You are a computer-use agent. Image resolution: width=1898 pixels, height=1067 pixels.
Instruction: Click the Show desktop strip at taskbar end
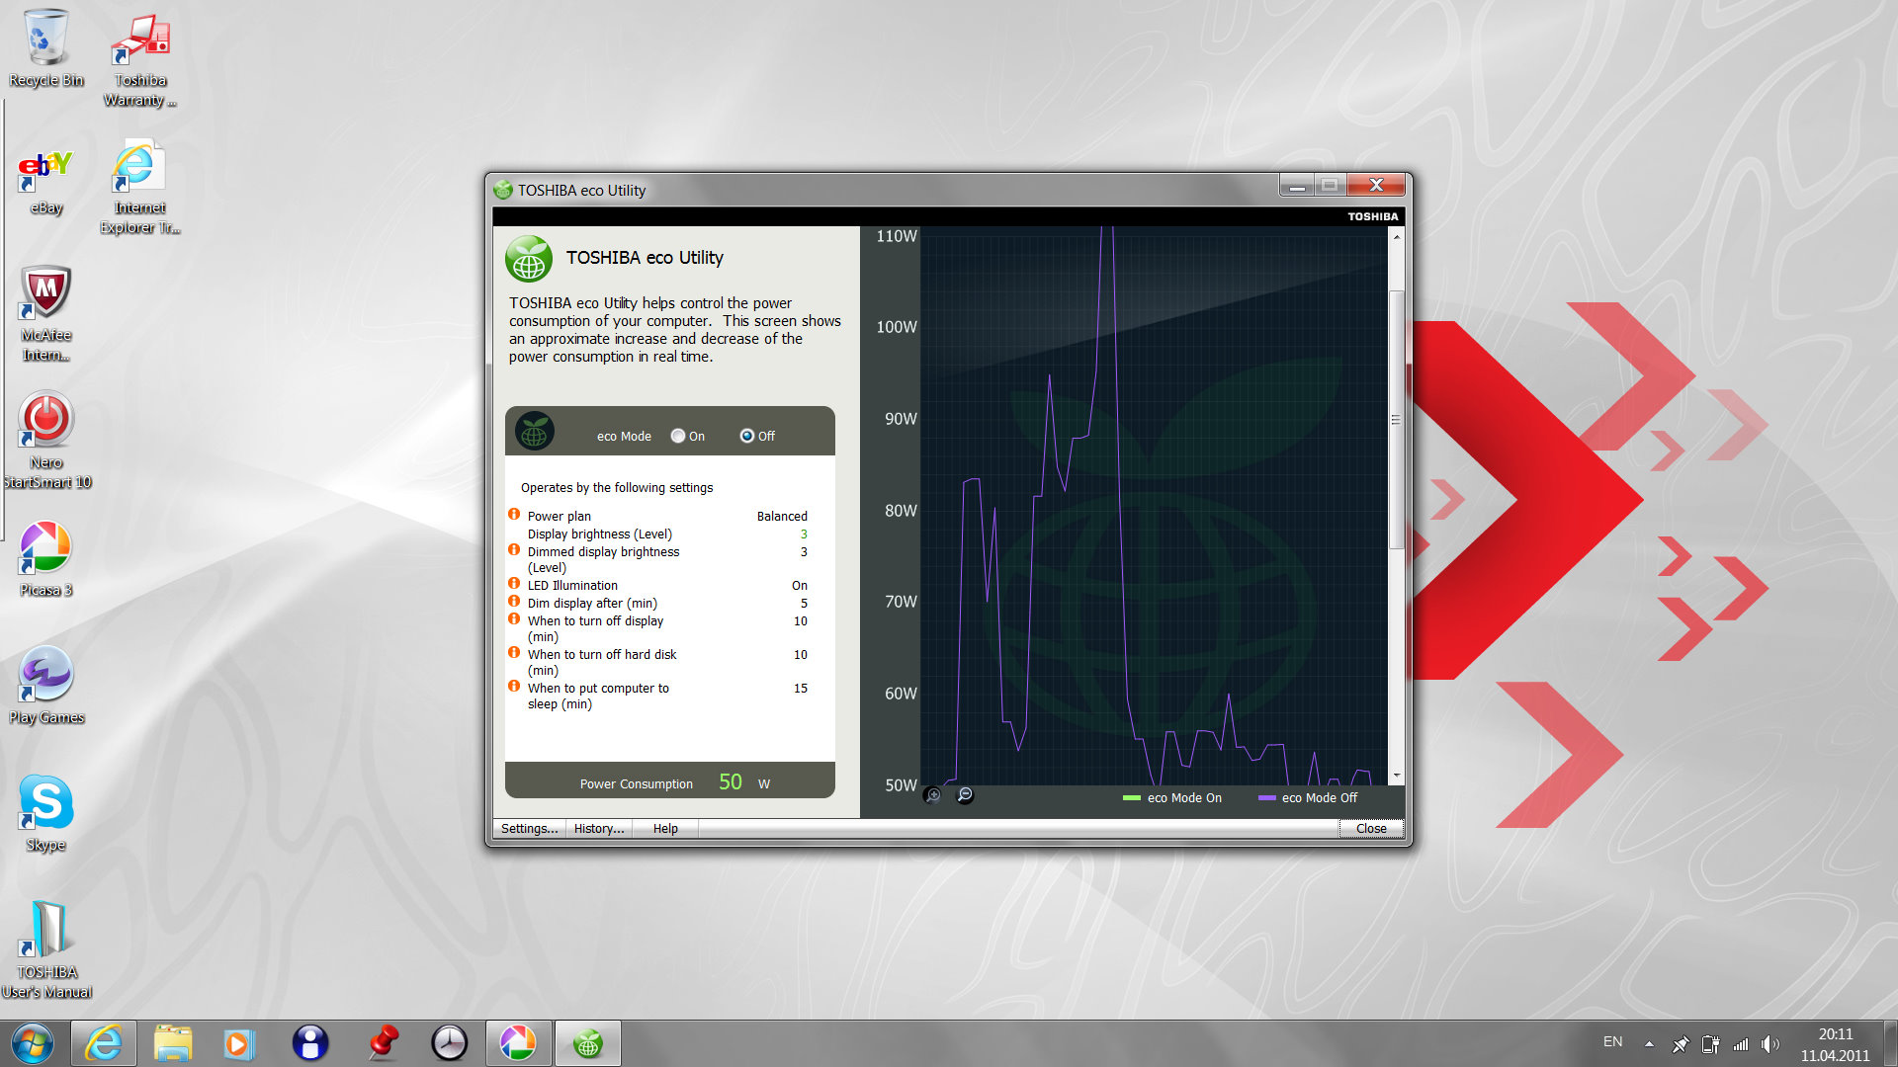pos(1890,1043)
